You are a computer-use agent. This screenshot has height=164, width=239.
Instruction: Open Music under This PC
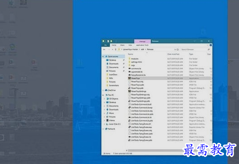pyautogui.click(x=110, y=113)
